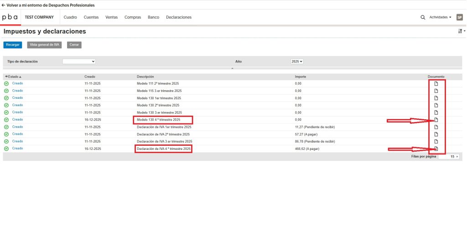Open document for Modelo 130 4º trimestre
Image resolution: width=467 pixels, height=245 pixels.
point(436,120)
